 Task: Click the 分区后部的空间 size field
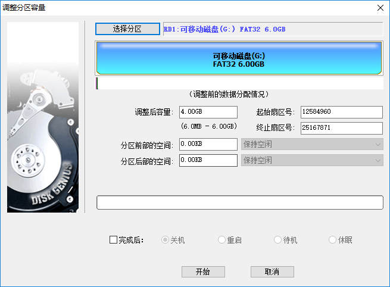tap(208, 160)
